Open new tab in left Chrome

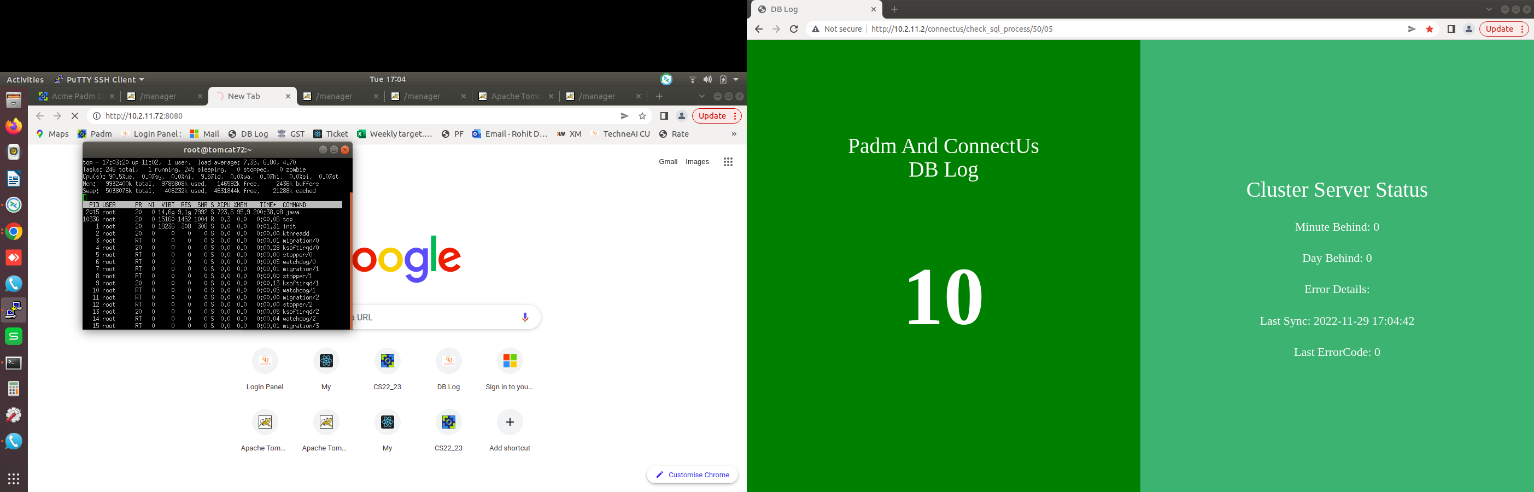point(659,96)
